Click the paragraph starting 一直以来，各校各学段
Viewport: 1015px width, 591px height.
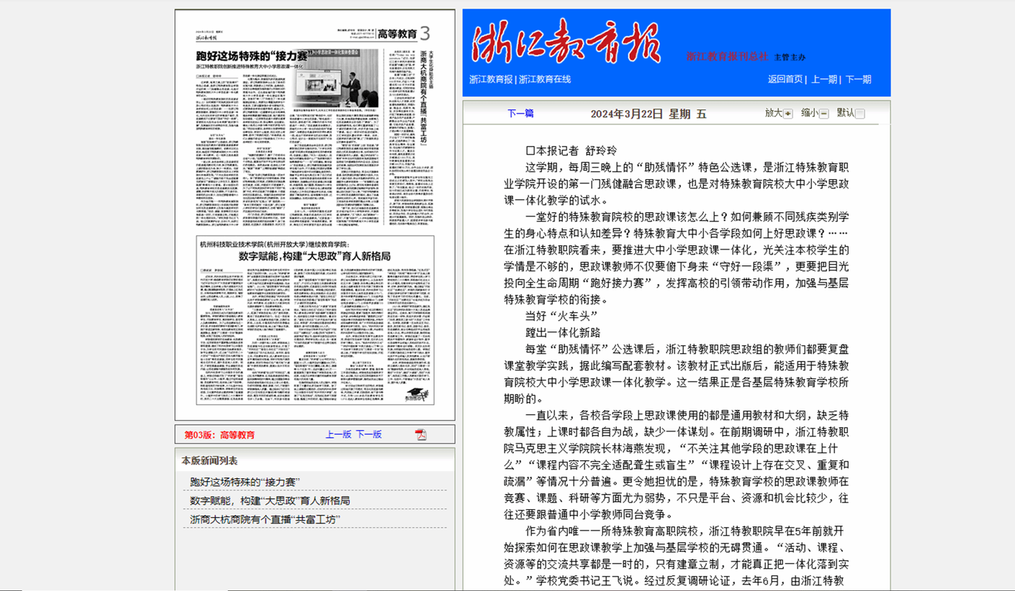[676, 465]
